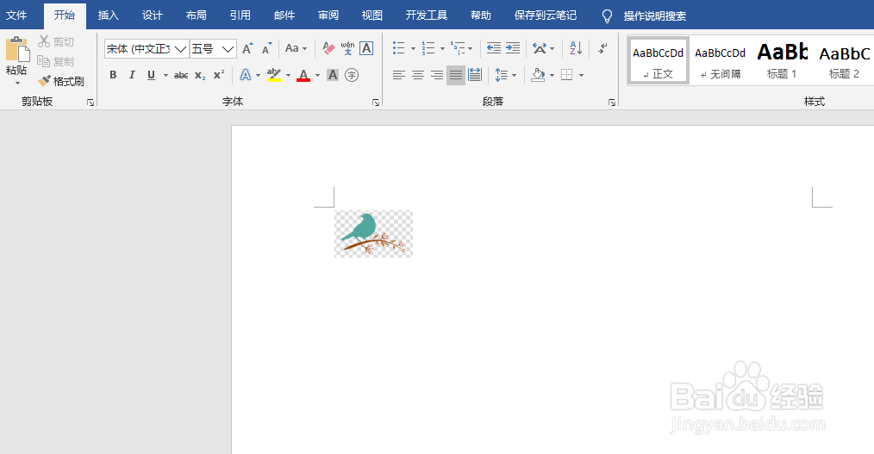Clear all formatting with eraser icon
The image size is (874, 454).
329,48
